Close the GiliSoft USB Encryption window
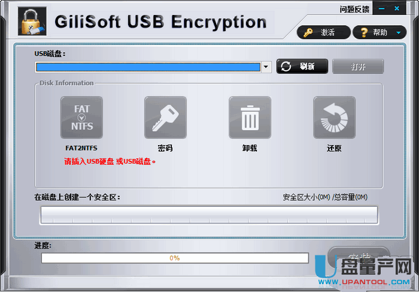The height and width of the screenshot is (292, 419). point(397,8)
